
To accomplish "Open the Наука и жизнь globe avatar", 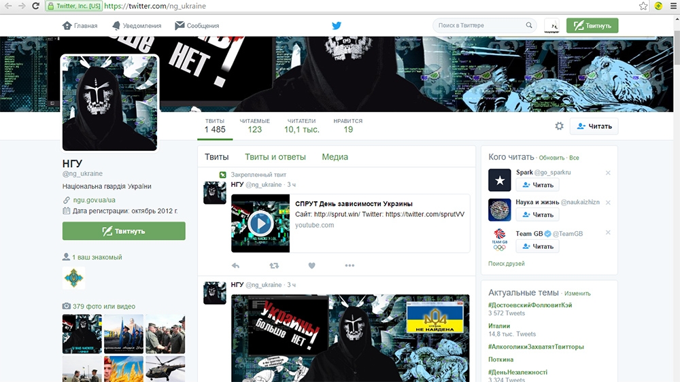I will [x=500, y=210].
